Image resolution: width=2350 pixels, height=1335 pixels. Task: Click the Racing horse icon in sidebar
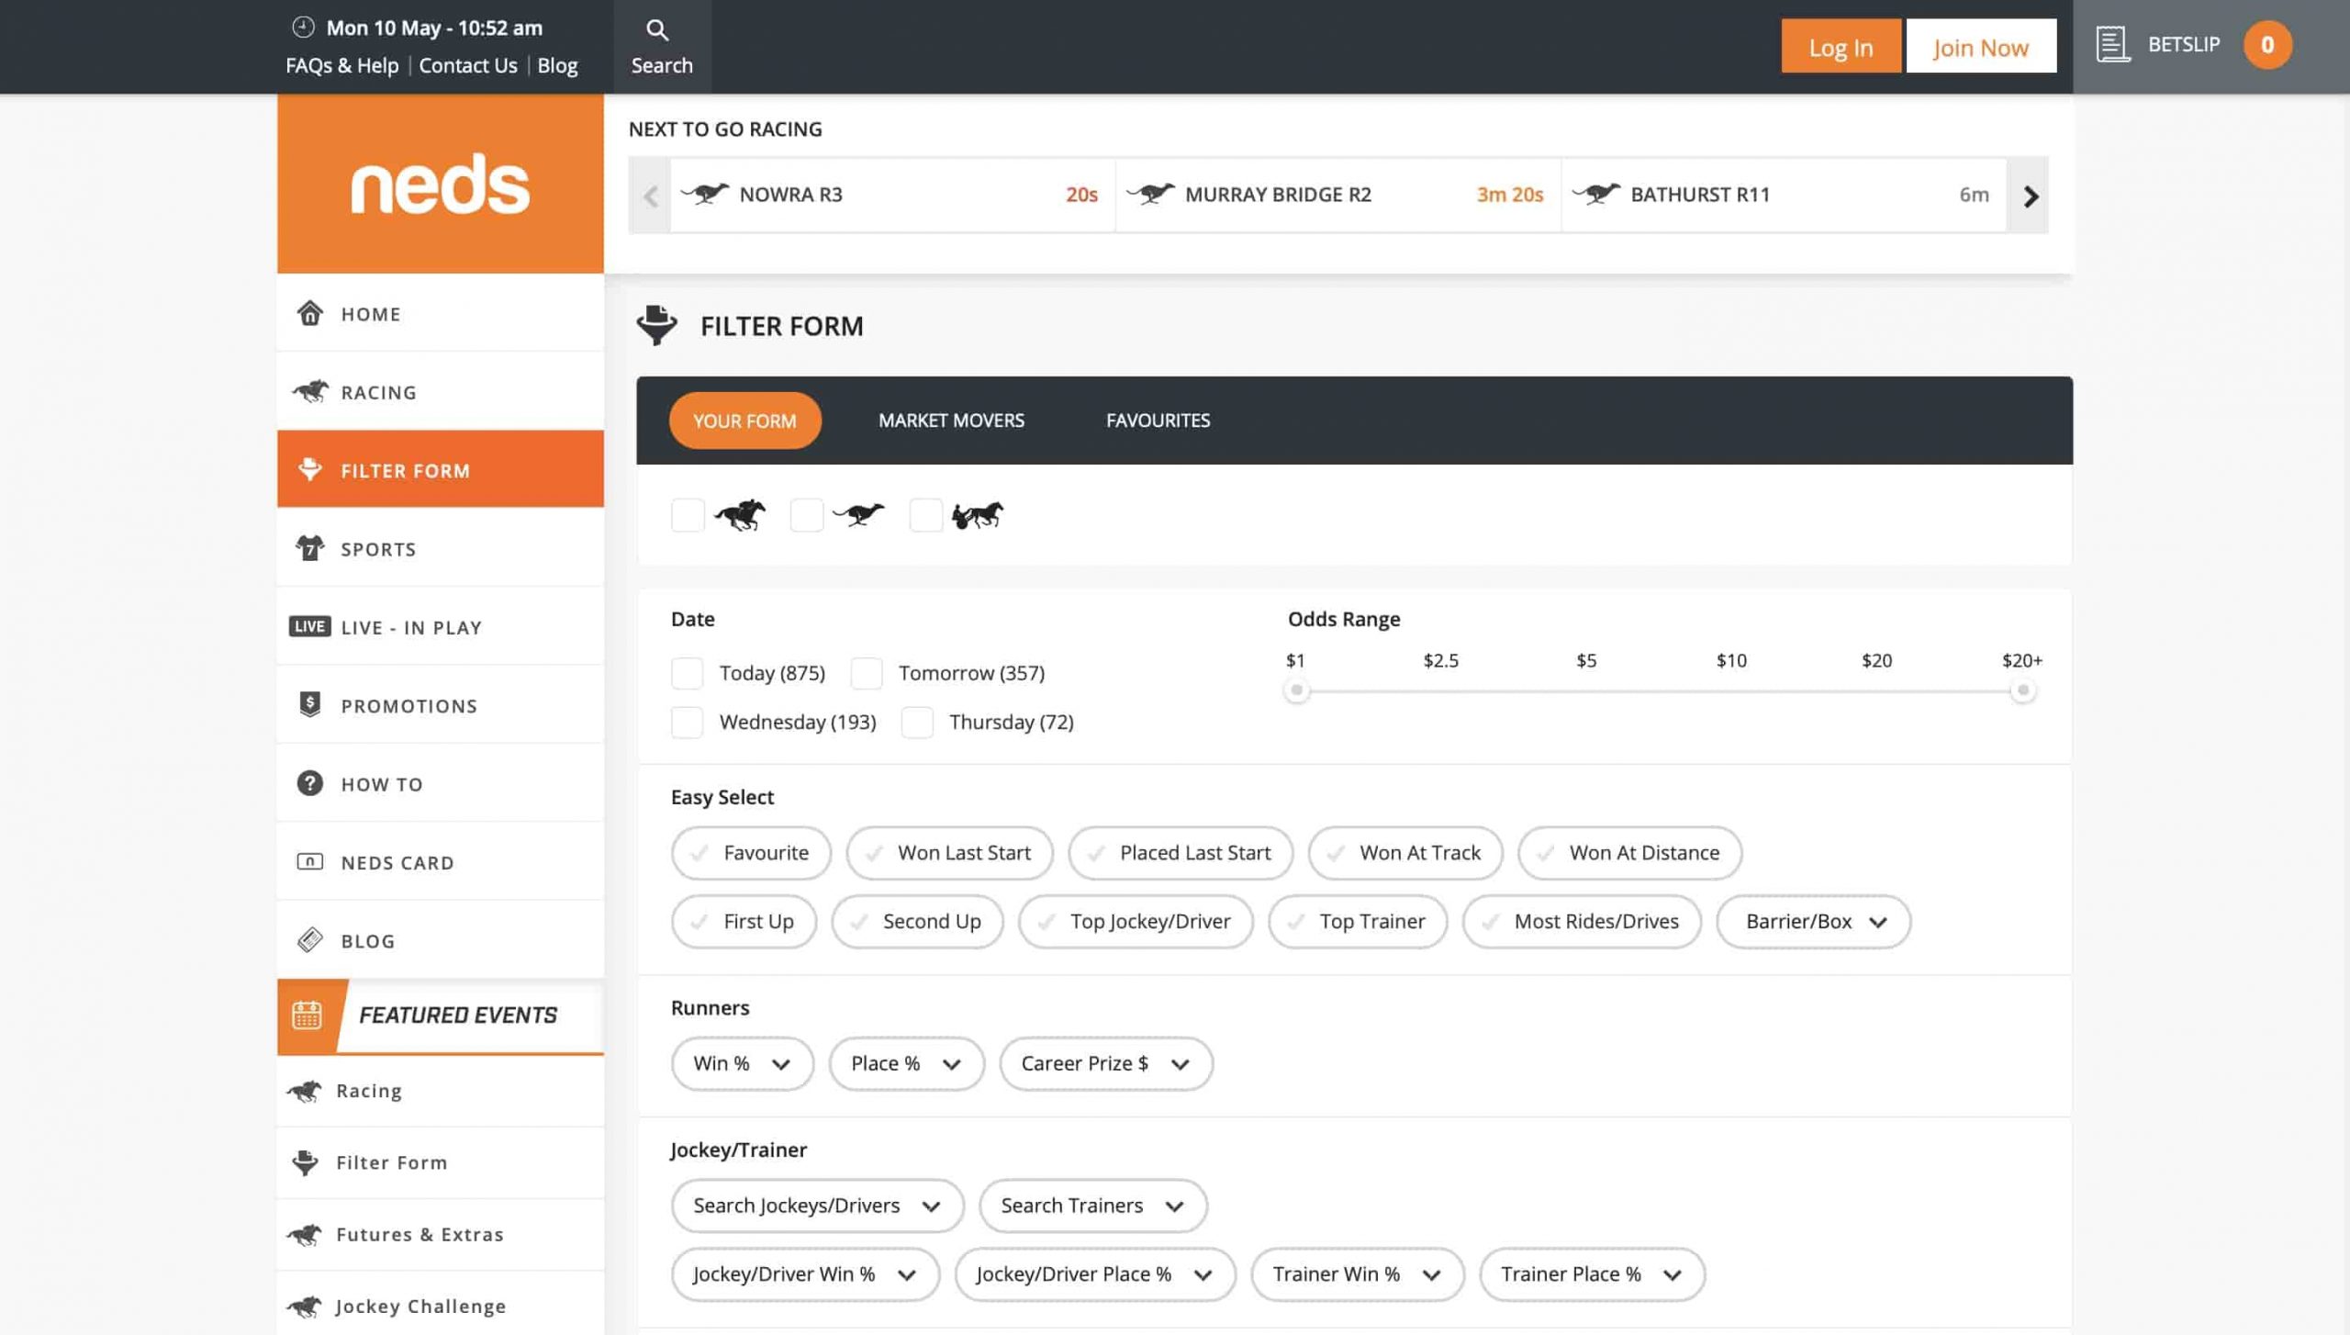coord(310,391)
